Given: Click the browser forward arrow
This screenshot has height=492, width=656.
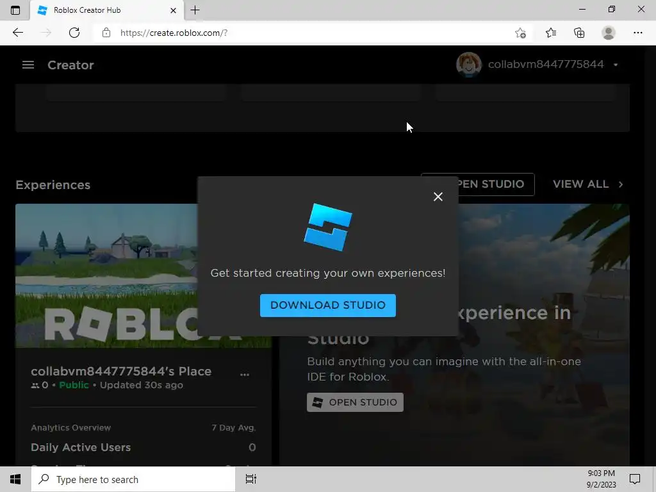Looking at the screenshot, I should coord(45,33).
